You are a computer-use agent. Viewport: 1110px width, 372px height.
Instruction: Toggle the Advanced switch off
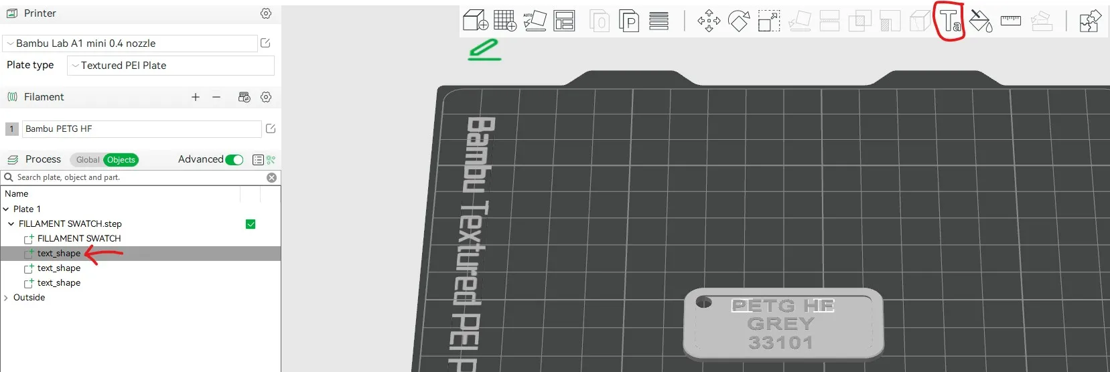pyautogui.click(x=234, y=159)
